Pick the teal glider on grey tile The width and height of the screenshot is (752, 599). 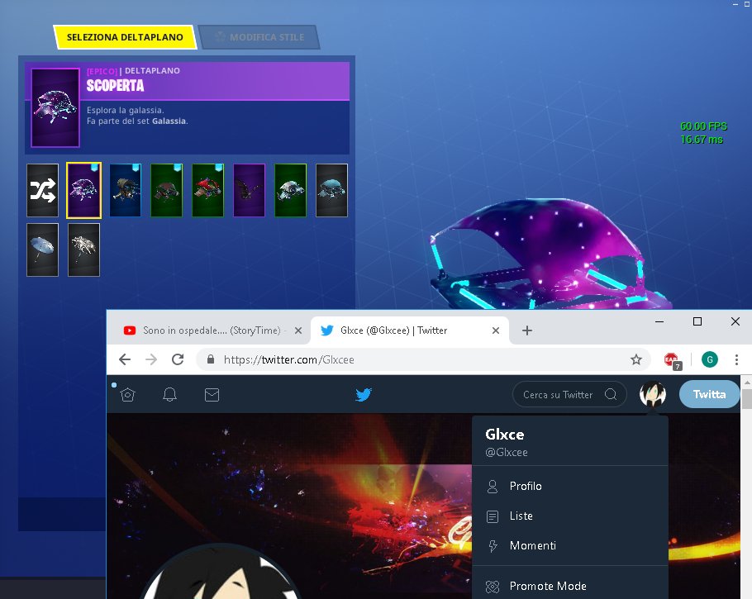331,190
